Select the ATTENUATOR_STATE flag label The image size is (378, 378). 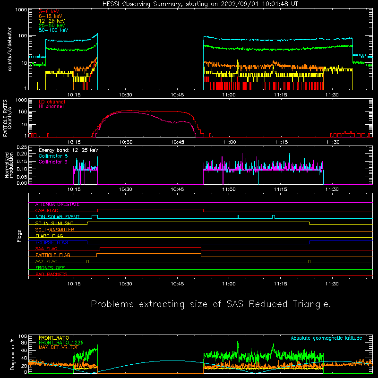click(x=57, y=205)
